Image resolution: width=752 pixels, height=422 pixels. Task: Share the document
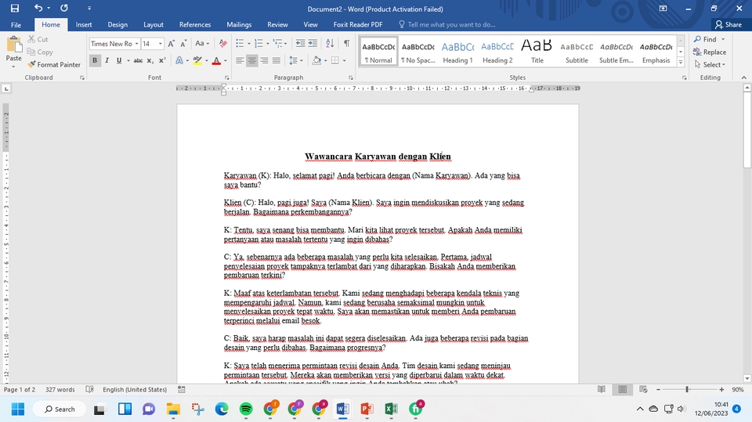(728, 24)
